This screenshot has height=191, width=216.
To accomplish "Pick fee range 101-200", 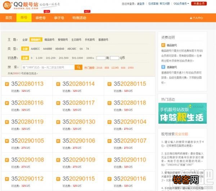I will (50, 58).
